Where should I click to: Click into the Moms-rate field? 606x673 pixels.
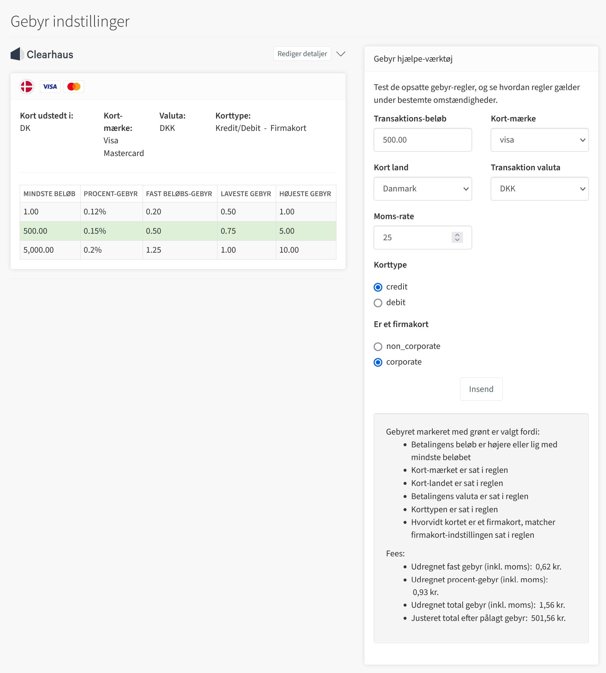[422, 237]
